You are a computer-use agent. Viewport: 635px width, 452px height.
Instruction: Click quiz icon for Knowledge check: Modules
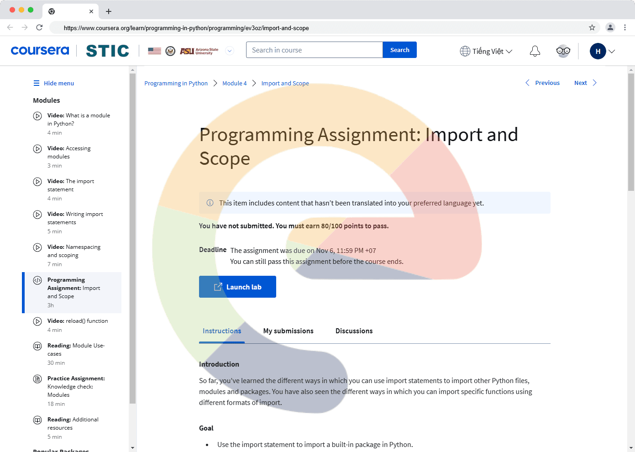coord(37,379)
